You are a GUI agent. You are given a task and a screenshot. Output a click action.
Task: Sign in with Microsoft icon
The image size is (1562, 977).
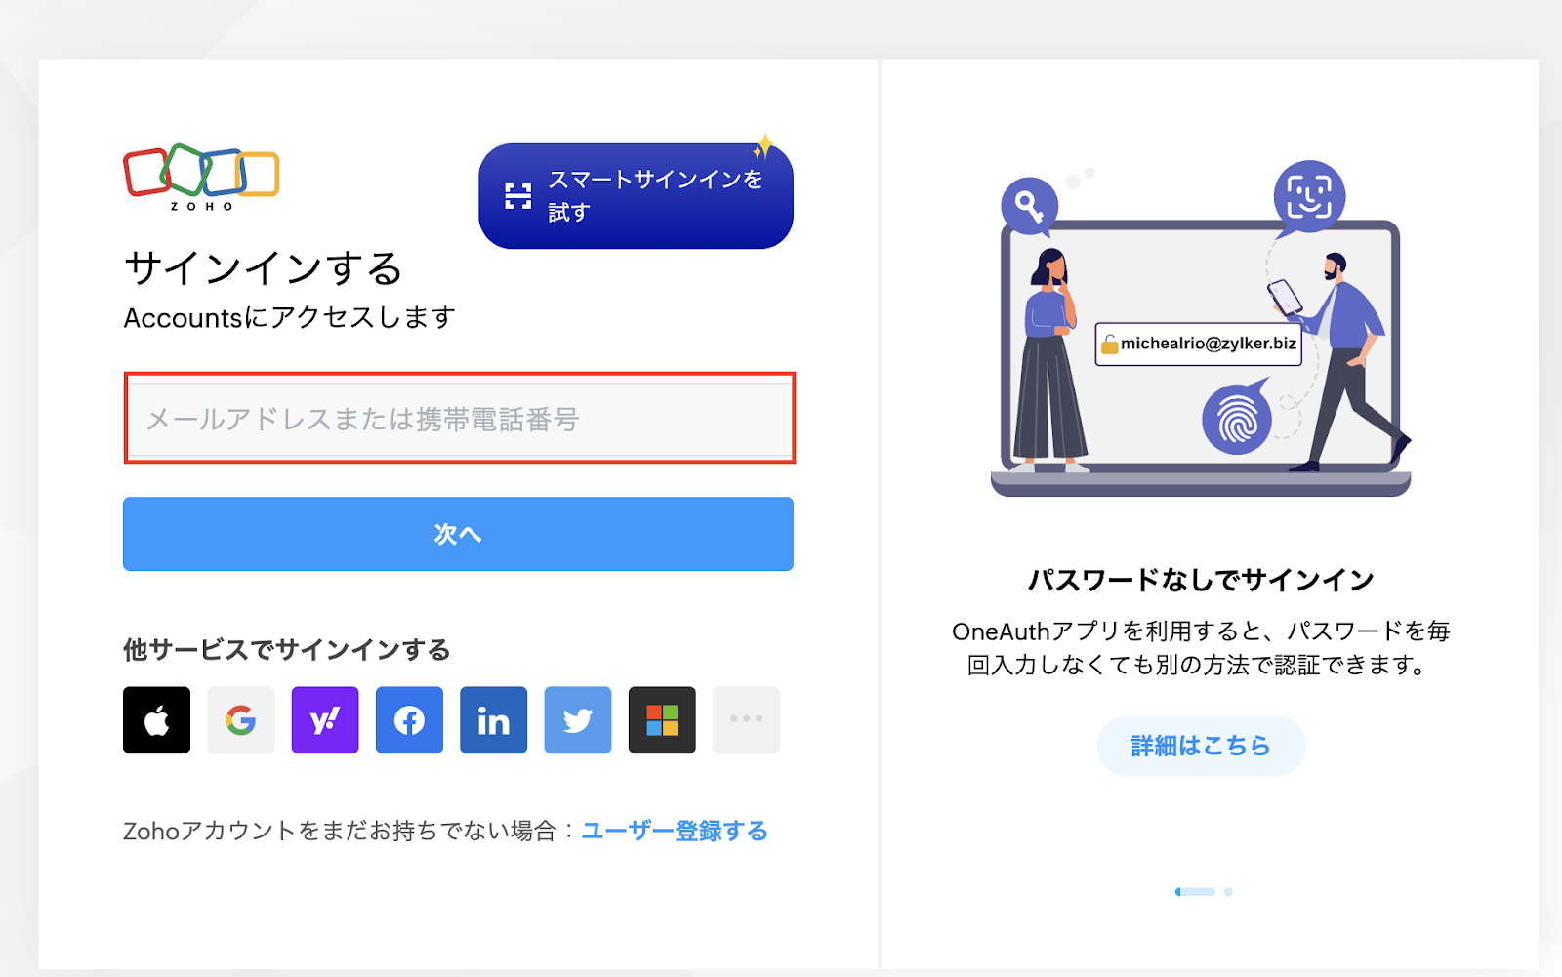662,720
